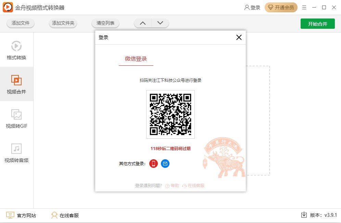
Task: Click the 登录 user icon in title bar
Action: (x=252, y=8)
